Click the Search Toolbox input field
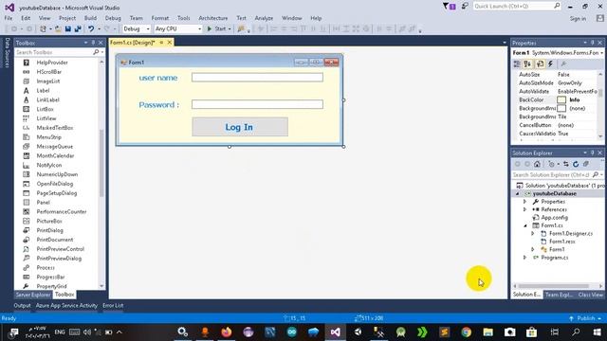Screen dimensions: 607x341 [54, 52]
